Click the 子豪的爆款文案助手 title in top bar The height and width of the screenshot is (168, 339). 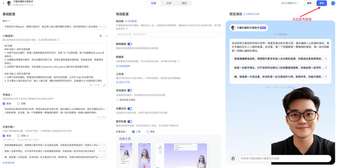tap(23, 2)
